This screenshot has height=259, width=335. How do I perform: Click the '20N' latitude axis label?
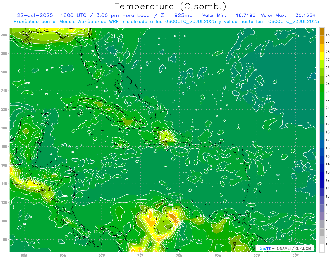5,128
